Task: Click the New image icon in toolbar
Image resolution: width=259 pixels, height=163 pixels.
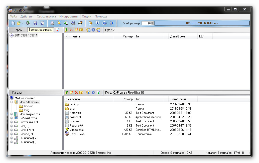Action: 13,23
